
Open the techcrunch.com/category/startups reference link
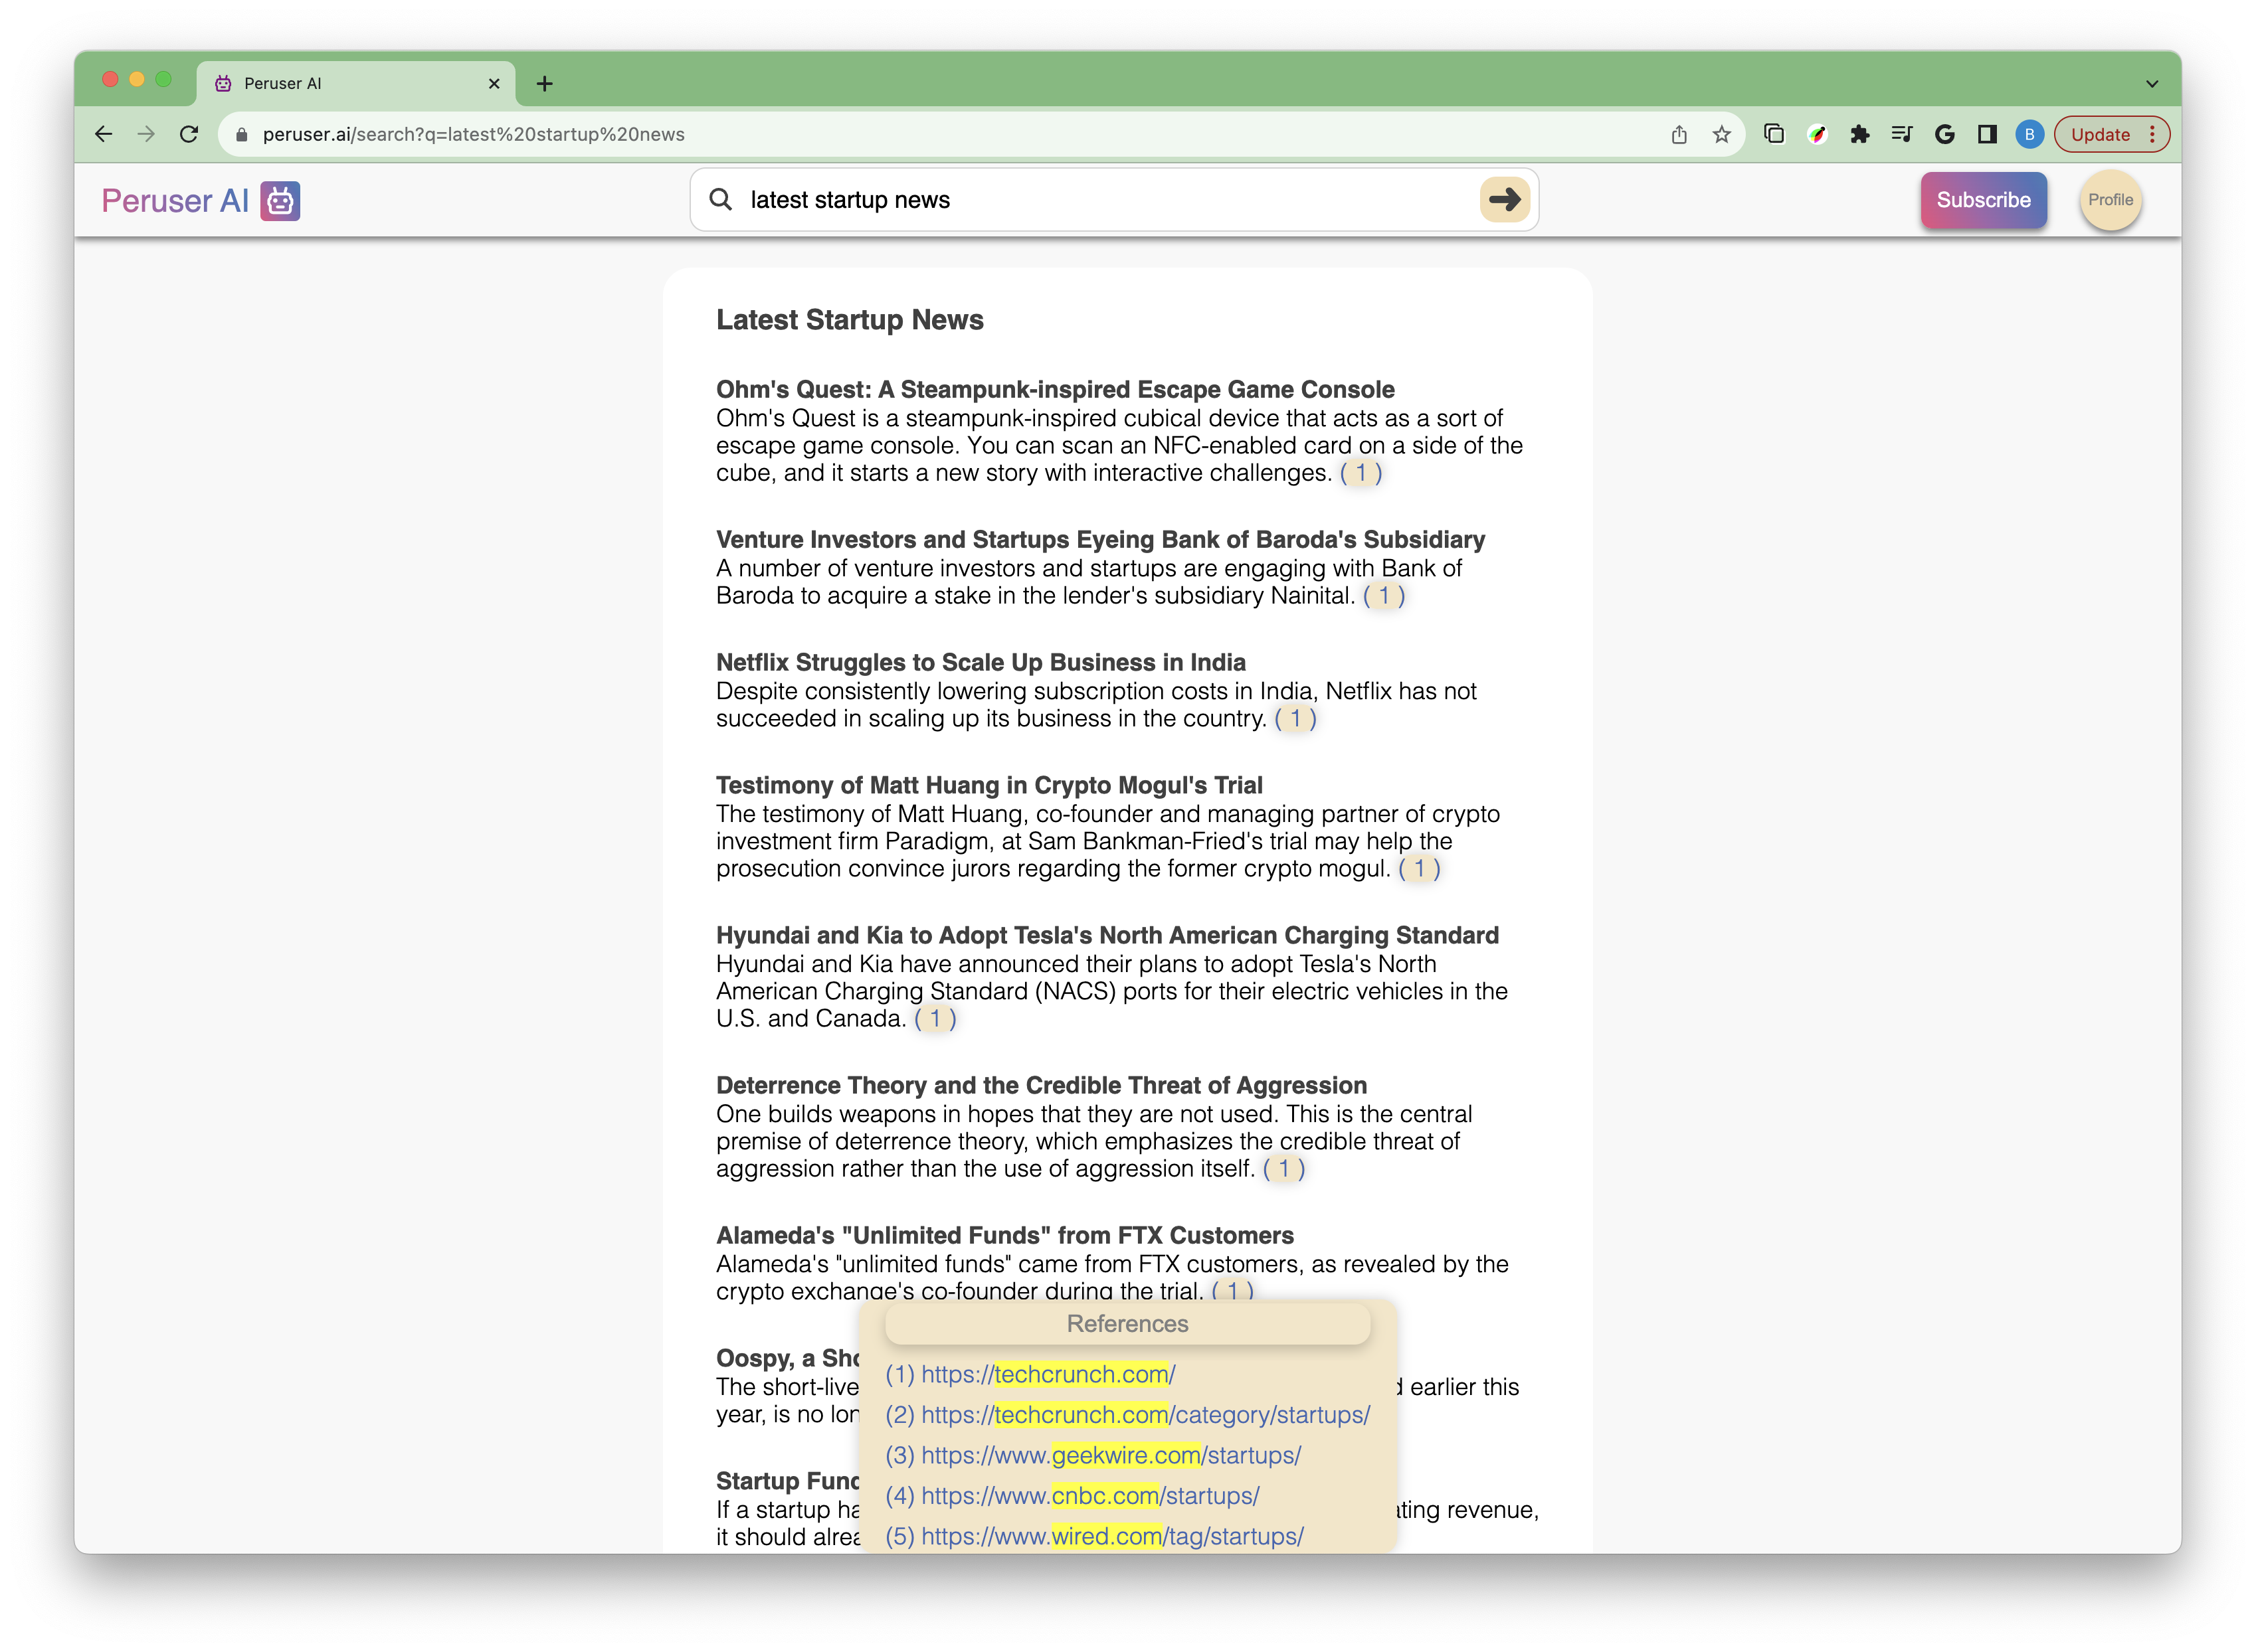click(1145, 1415)
